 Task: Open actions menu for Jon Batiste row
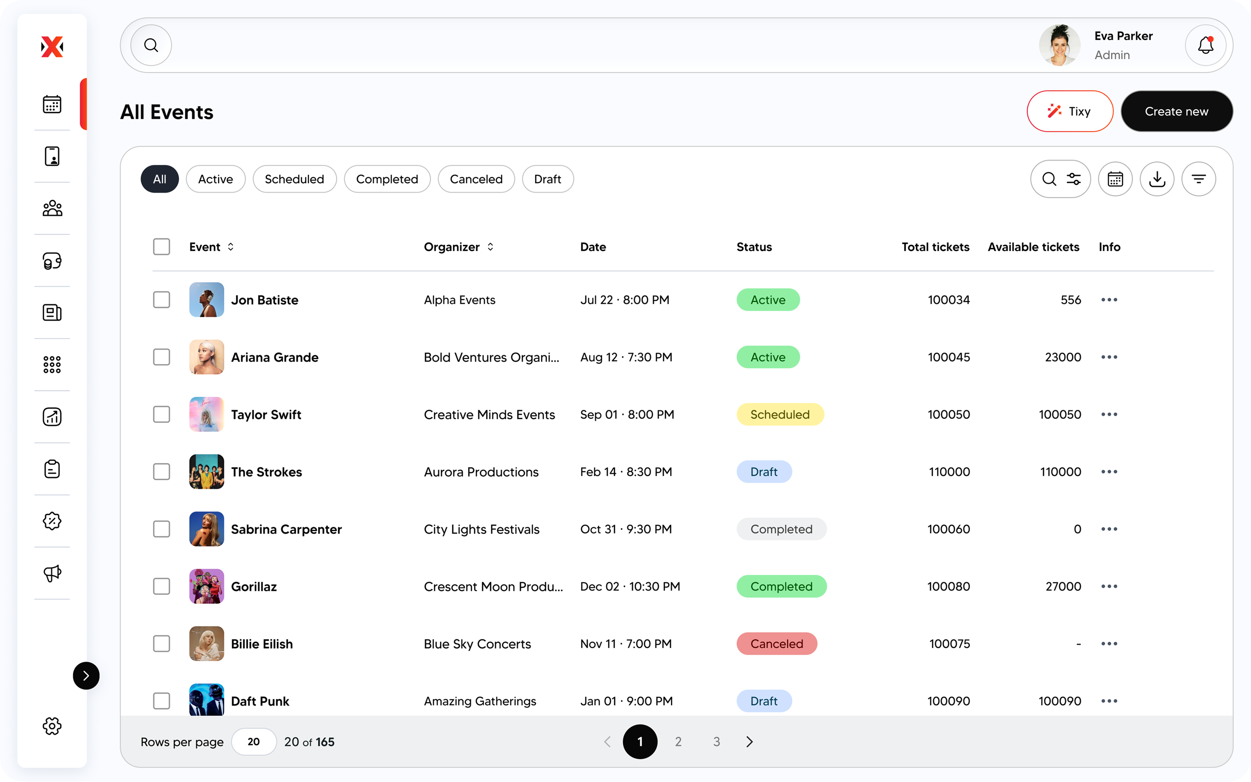point(1110,300)
